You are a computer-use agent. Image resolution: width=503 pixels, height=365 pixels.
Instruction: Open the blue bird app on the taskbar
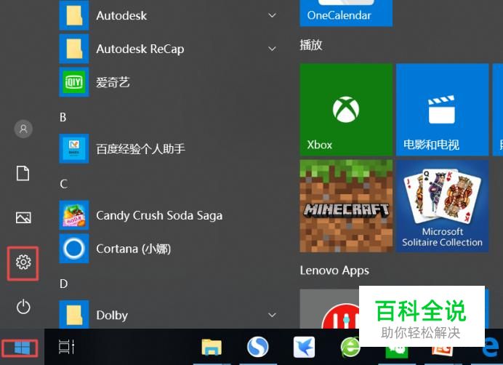[x=304, y=347]
